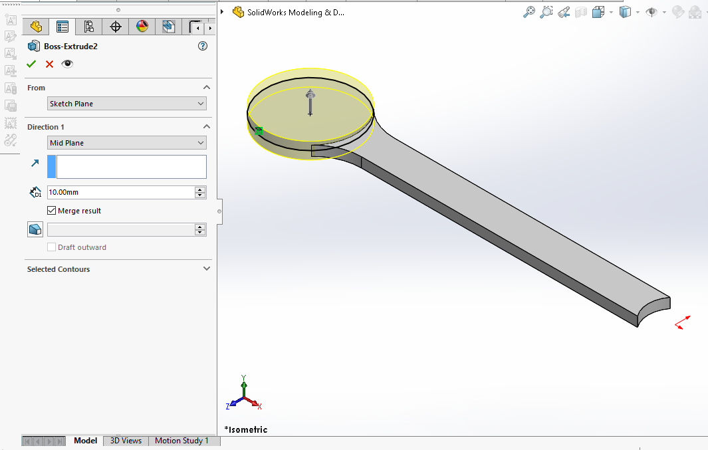Click the Previous View icon
The width and height of the screenshot is (708, 450).
[564, 12]
